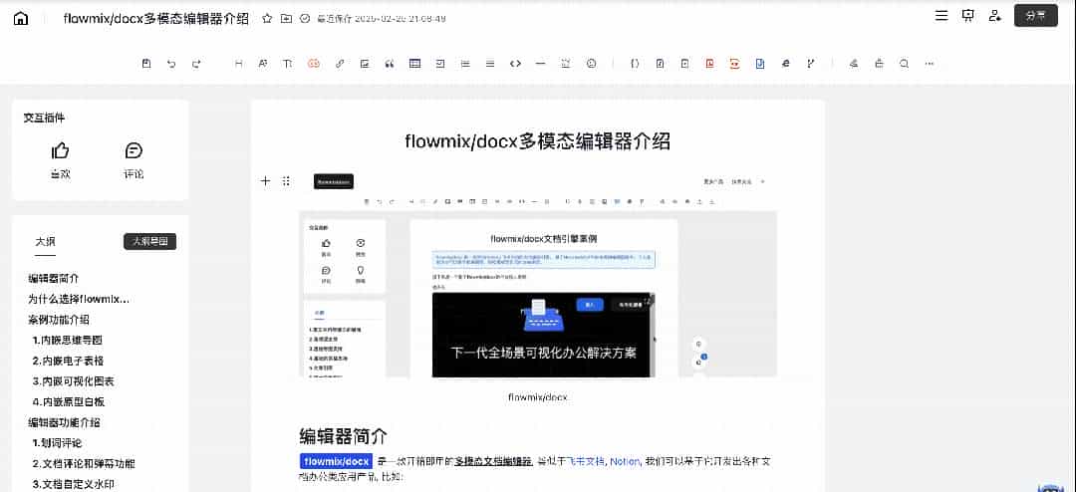Image resolution: width=1076 pixels, height=492 pixels.
Task: Click the move-to-folder icon beside the star
Action: pyautogui.click(x=286, y=19)
